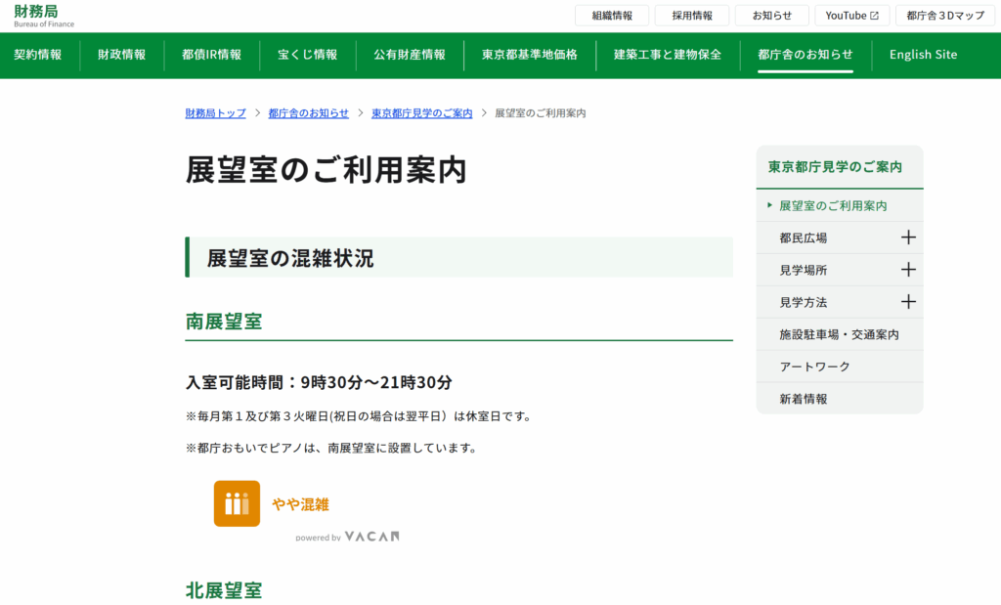Click the orange congestion status icon
This screenshot has width=1001, height=605.
click(237, 503)
